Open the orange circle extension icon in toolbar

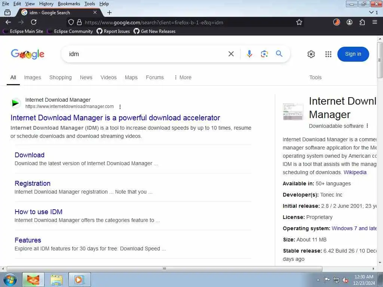click(x=337, y=22)
